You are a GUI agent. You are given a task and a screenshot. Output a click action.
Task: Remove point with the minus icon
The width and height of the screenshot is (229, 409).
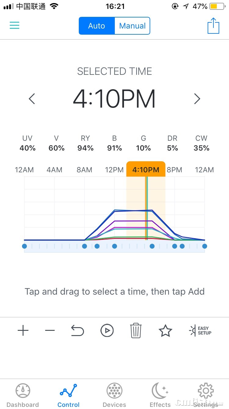[x=50, y=331]
